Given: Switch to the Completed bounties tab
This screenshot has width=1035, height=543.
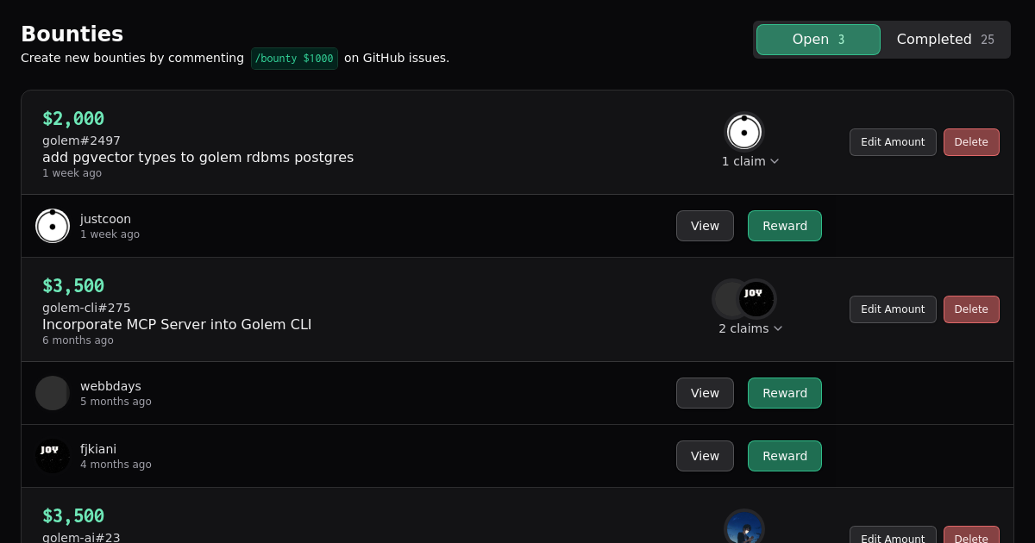Looking at the screenshot, I should point(944,40).
